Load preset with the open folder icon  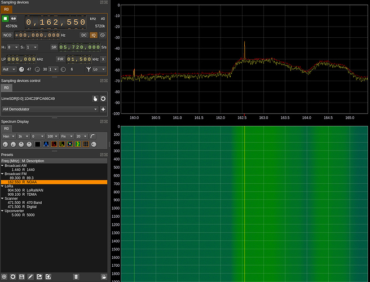104,277
